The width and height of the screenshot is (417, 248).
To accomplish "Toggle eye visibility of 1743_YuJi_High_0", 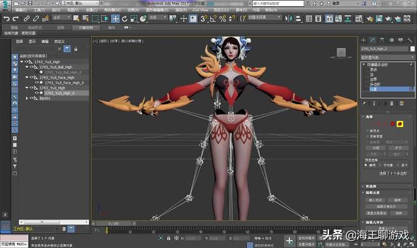I will click(x=36, y=93).
